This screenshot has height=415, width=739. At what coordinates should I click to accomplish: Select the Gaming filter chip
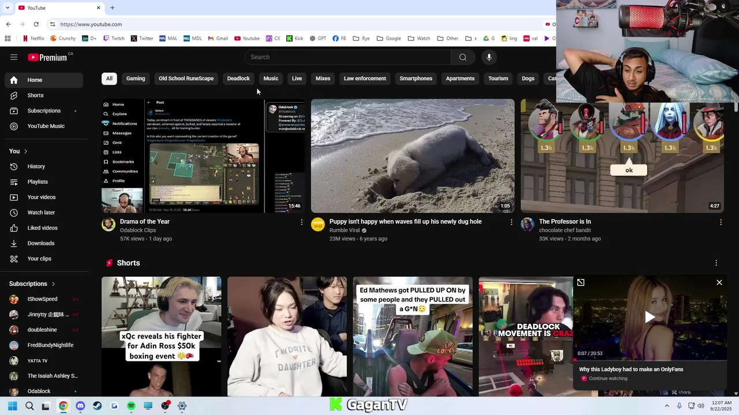coord(136,78)
